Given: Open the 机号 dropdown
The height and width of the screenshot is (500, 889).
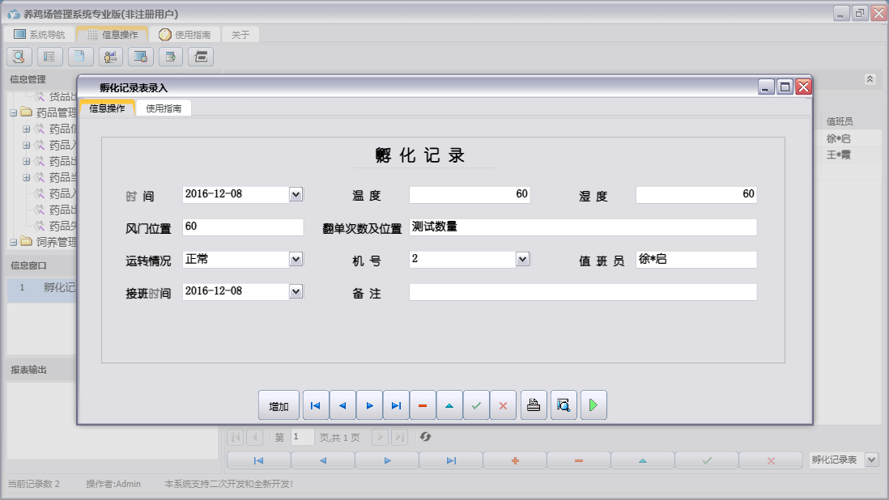Looking at the screenshot, I should click(x=522, y=259).
